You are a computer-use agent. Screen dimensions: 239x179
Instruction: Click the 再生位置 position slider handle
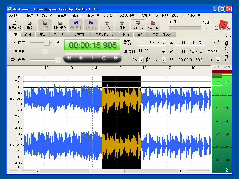pos(45,51)
